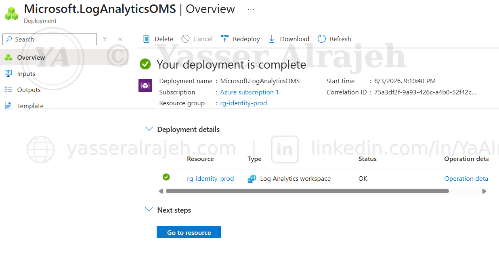499x257 pixels.
Task: Click the Log Analytics workspace type text
Action: click(296, 179)
